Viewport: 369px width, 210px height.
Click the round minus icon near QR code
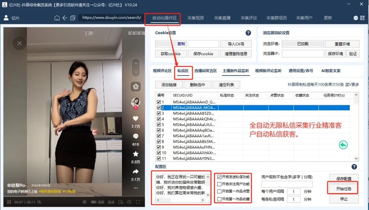(356, 18)
